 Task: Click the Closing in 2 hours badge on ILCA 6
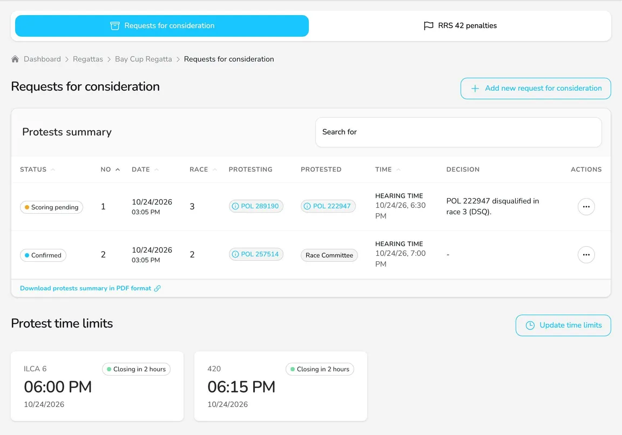click(x=136, y=369)
